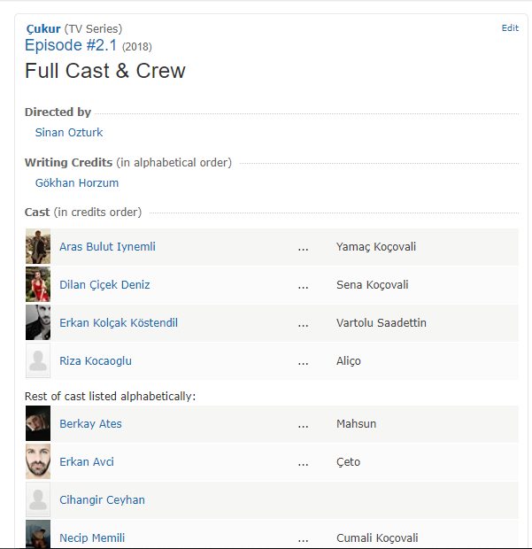Open the Çukur TV series link
The image size is (532, 549).
(x=42, y=29)
